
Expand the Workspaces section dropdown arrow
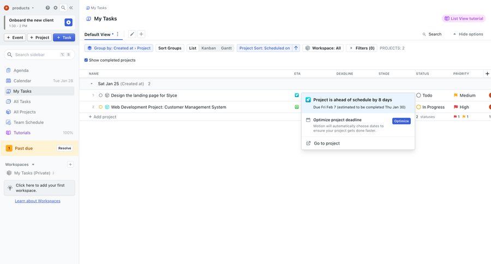click(33, 164)
